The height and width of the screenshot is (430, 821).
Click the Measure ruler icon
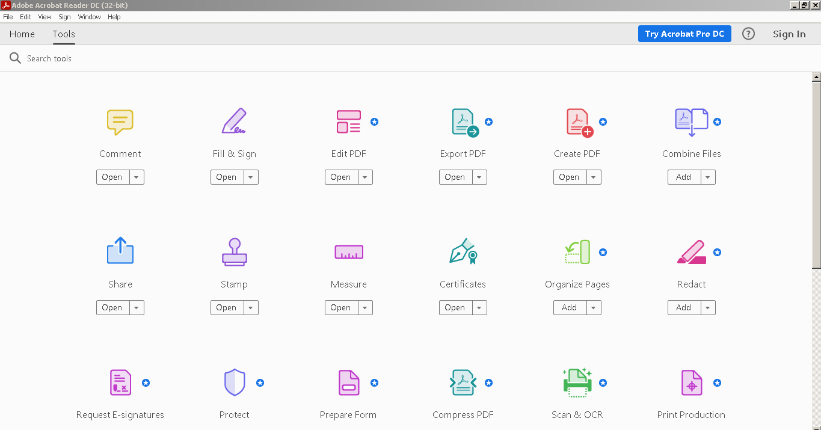[x=349, y=252]
